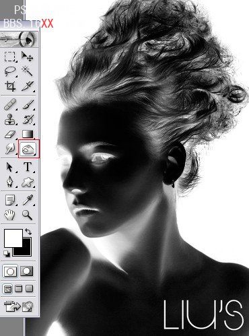Select the Rectangular Marquee tool
This screenshot has width=249, height=336.
pos(10,57)
